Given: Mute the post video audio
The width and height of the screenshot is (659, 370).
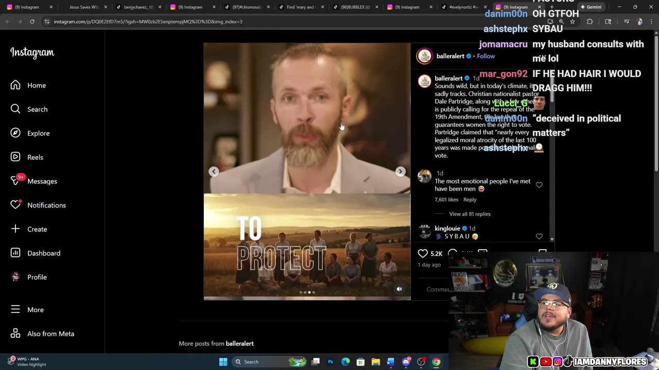Looking at the screenshot, I should pyautogui.click(x=399, y=289).
